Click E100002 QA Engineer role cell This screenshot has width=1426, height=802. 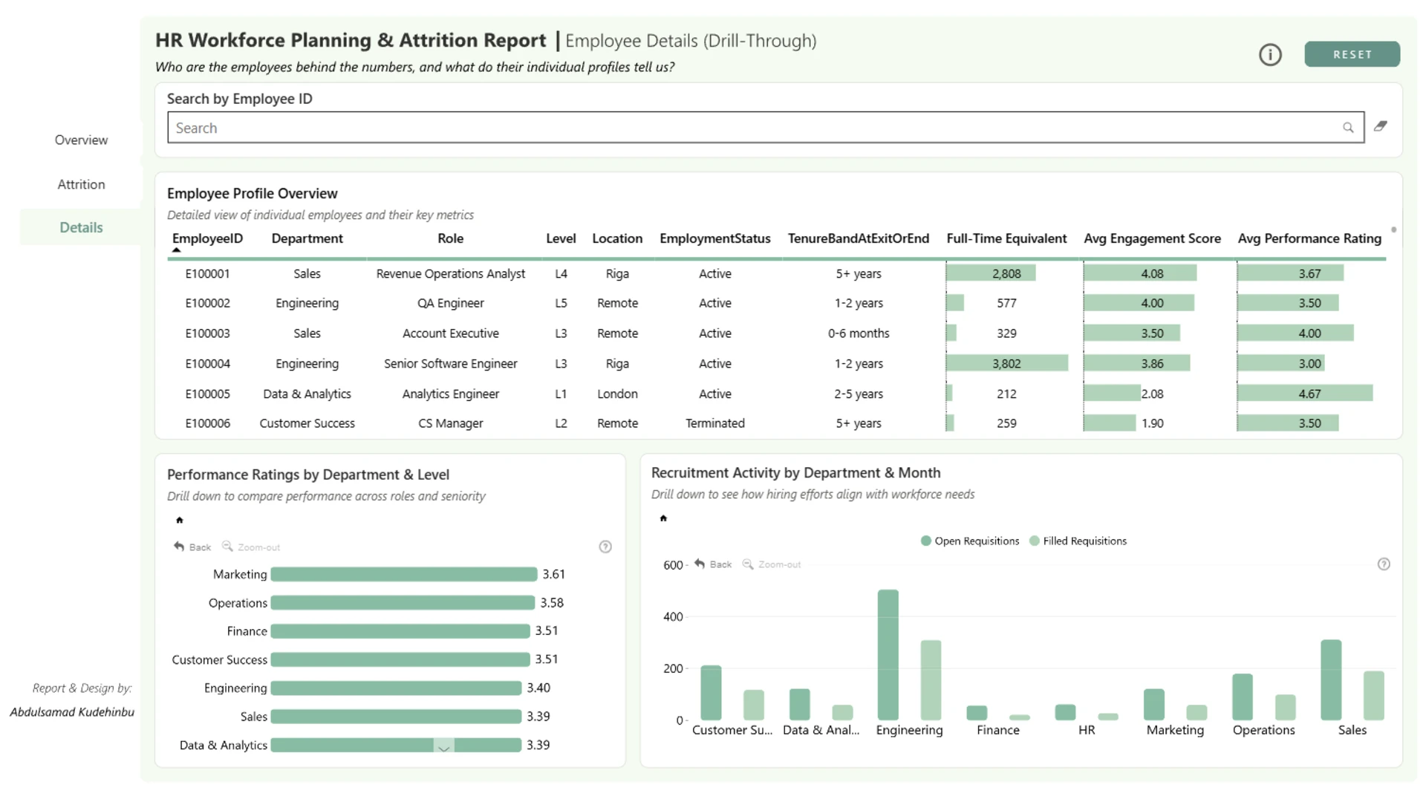click(x=450, y=303)
